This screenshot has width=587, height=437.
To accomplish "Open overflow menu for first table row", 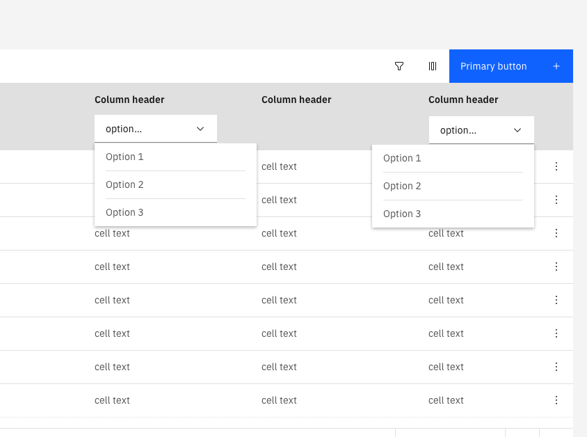I will tap(556, 166).
